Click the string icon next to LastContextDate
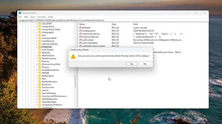The image size is (222, 124). pos(80,43)
